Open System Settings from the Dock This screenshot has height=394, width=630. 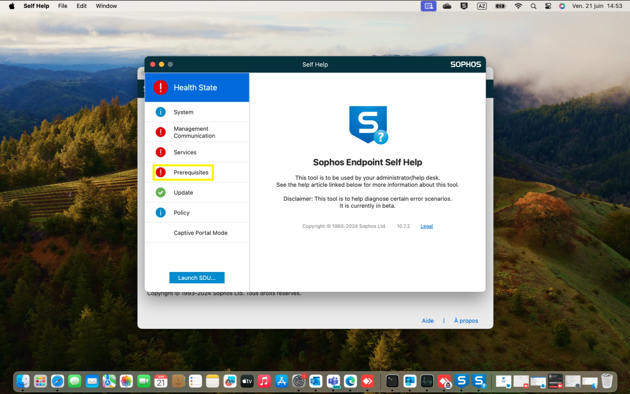[x=299, y=381]
